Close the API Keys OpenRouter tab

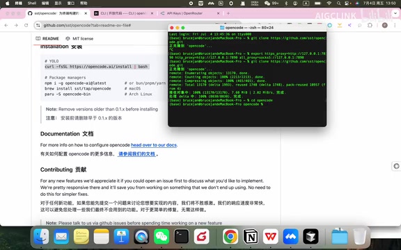point(218,13)
